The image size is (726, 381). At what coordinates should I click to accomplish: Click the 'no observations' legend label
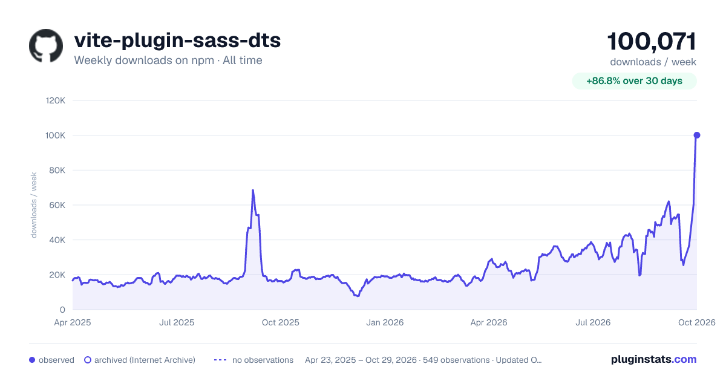[263, 360]
